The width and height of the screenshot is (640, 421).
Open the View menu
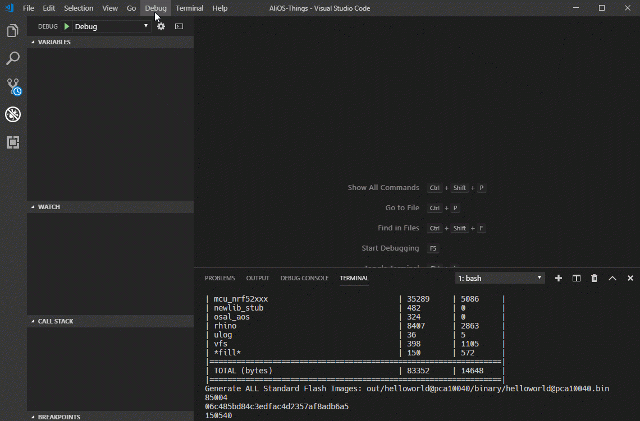[110, 8]
